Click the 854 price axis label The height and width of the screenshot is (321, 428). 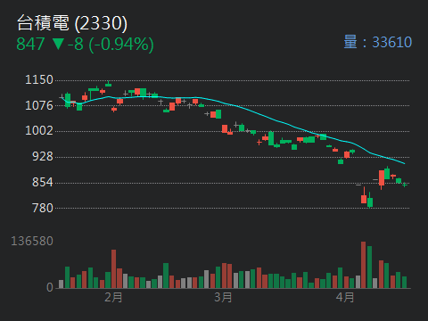point(43,182)
